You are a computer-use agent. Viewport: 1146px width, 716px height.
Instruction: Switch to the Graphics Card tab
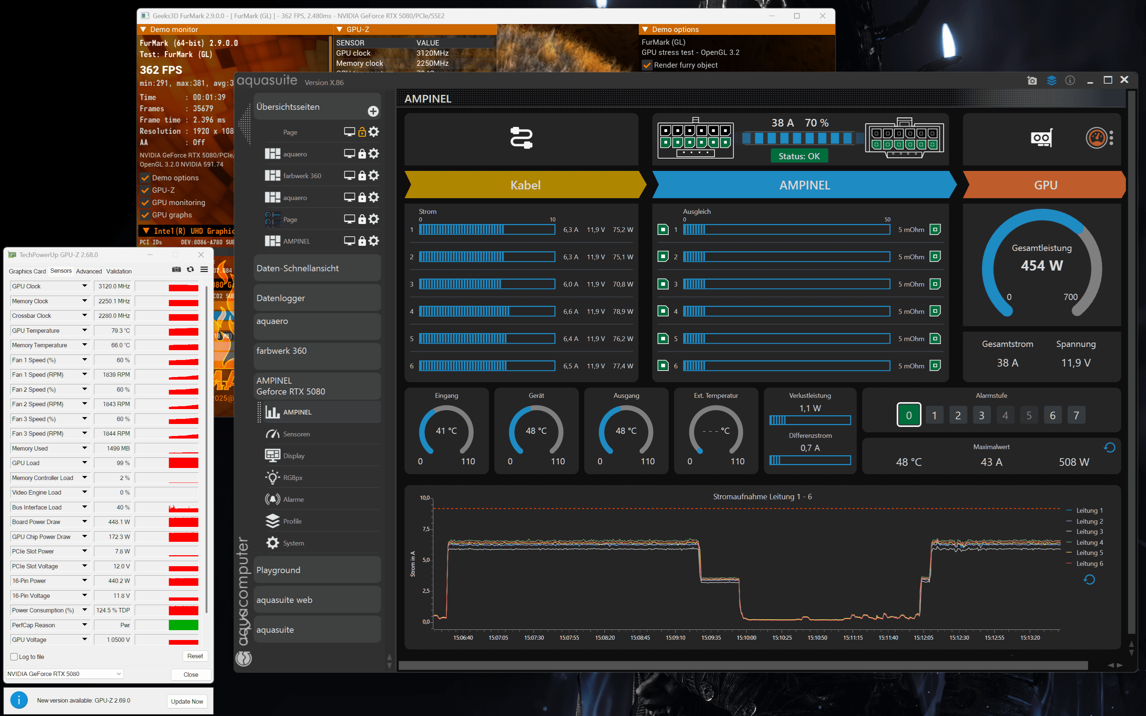point(27,271)
